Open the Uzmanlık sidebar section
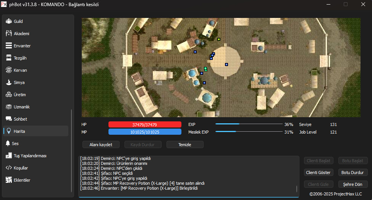Viewport: 372px width, 200px height. (x=22, y=107)
